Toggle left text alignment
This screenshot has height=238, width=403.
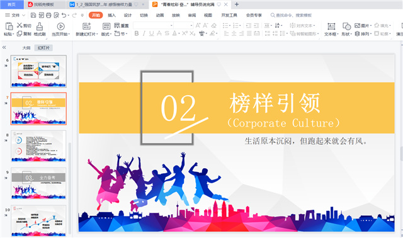(226, 33)
